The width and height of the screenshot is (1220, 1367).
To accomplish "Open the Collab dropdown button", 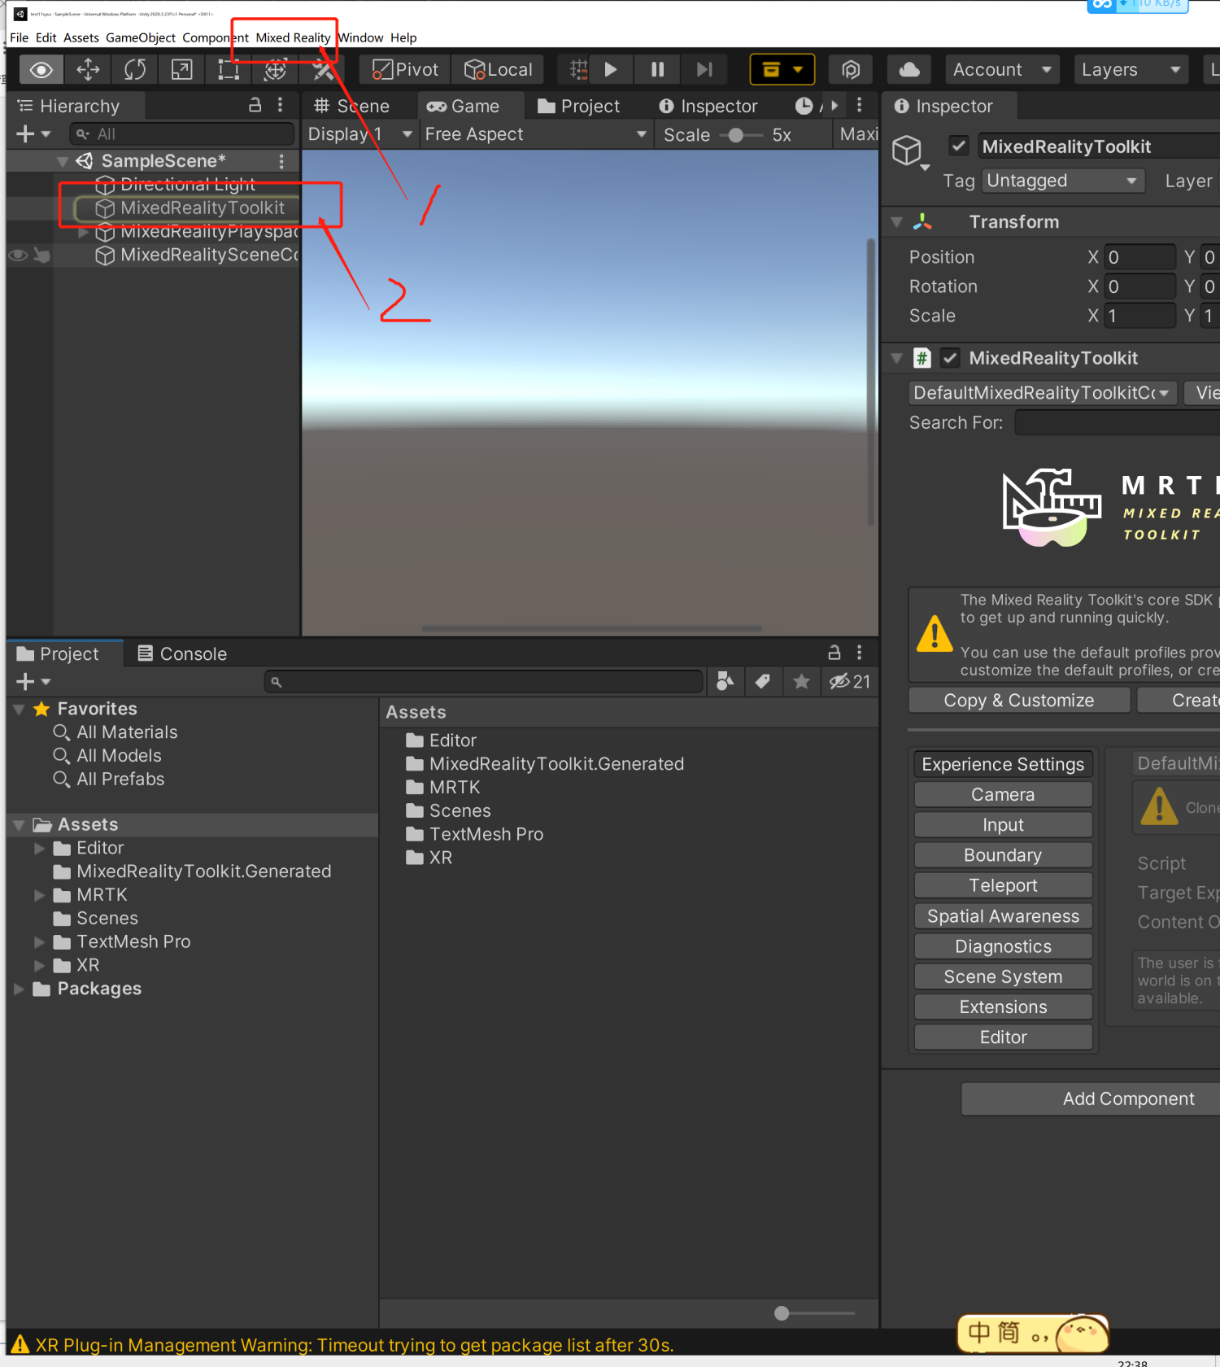I will (782, 70).
